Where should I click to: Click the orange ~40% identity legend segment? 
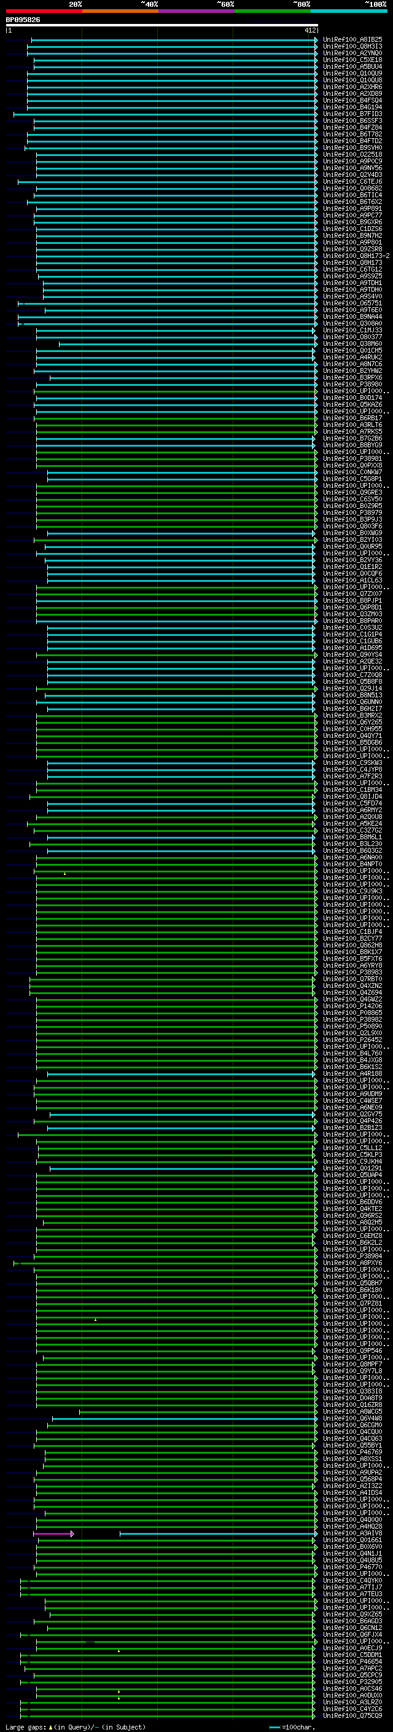[120, 11]
